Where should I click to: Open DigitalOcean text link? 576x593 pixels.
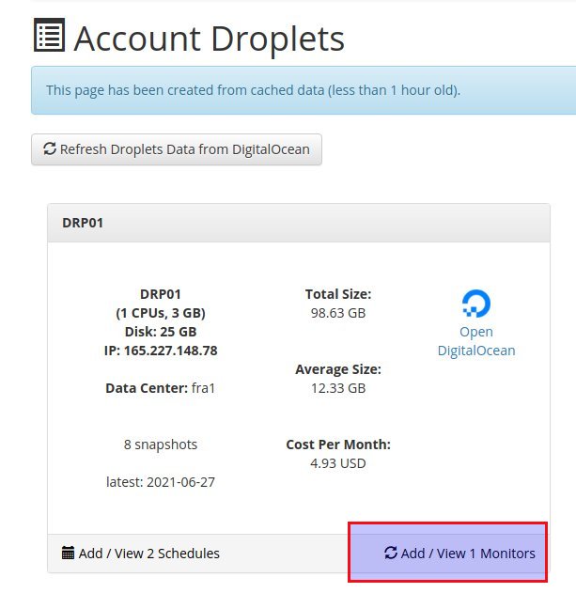point(476,341)
